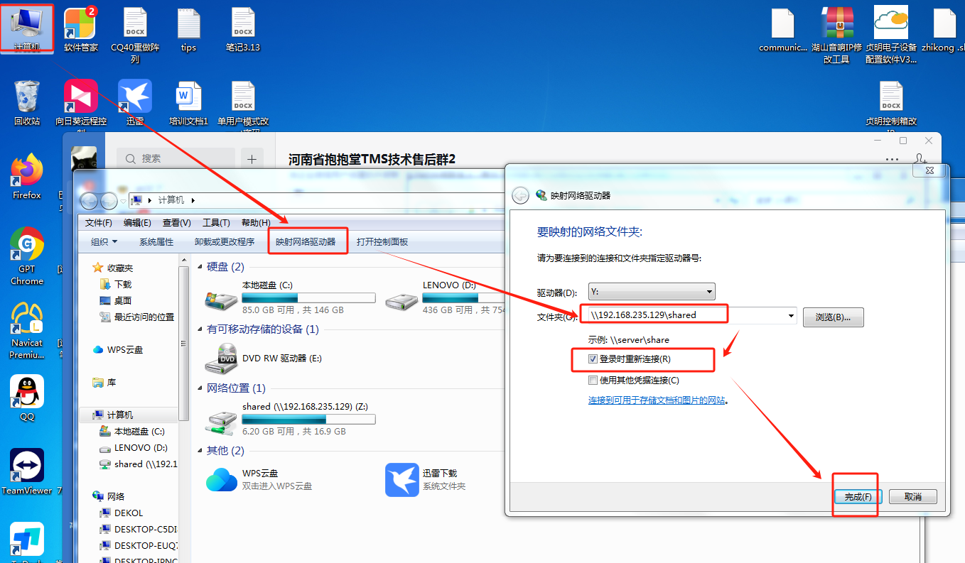Open 软件管家 desktop shortcut
965x563 pixels.
point(80,30)
